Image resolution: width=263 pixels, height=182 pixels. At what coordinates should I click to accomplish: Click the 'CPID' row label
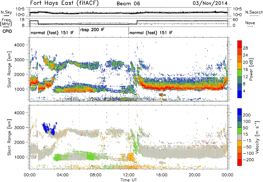(7, 31)
